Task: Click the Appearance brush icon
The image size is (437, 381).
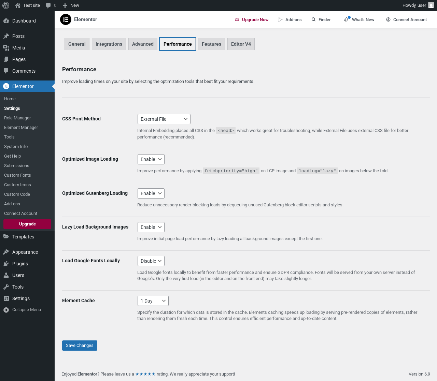Action: pyautogui.click(x=6, y=252)
